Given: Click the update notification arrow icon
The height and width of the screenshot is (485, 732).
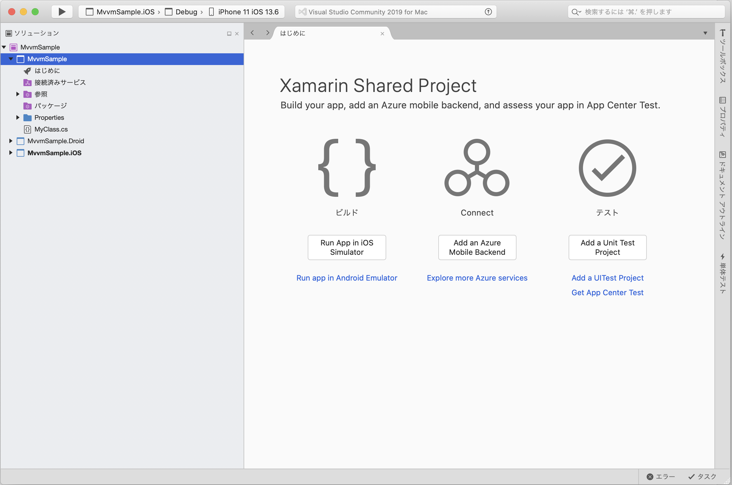Looking at the screenshot, I should tap(488, 12).
